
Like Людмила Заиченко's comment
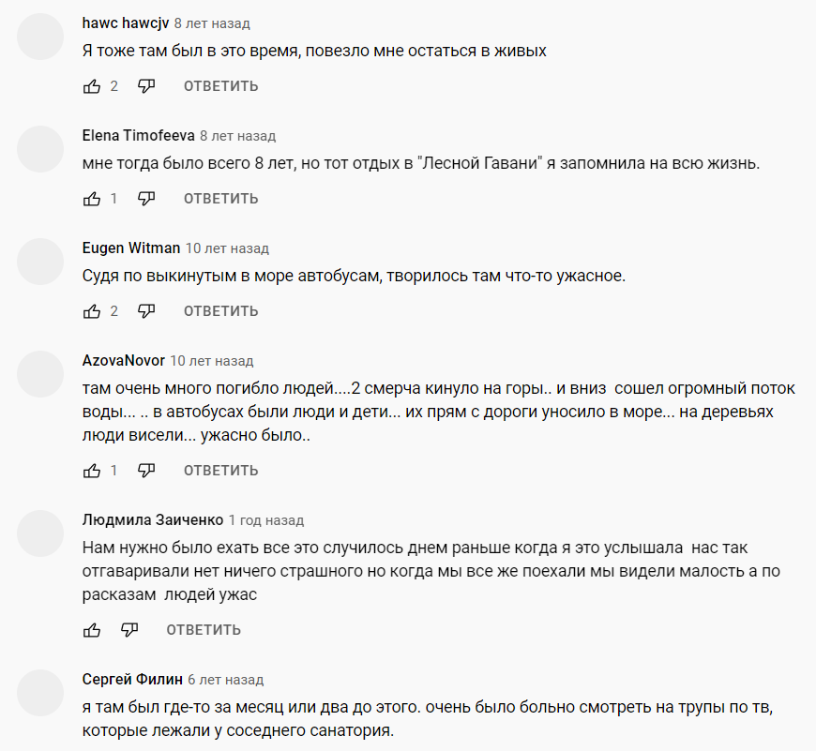pos(92,630)
